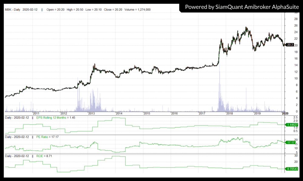Click the 2015 year label on time axis
This screenshot has height=181, width=303.
coord(147,113)
